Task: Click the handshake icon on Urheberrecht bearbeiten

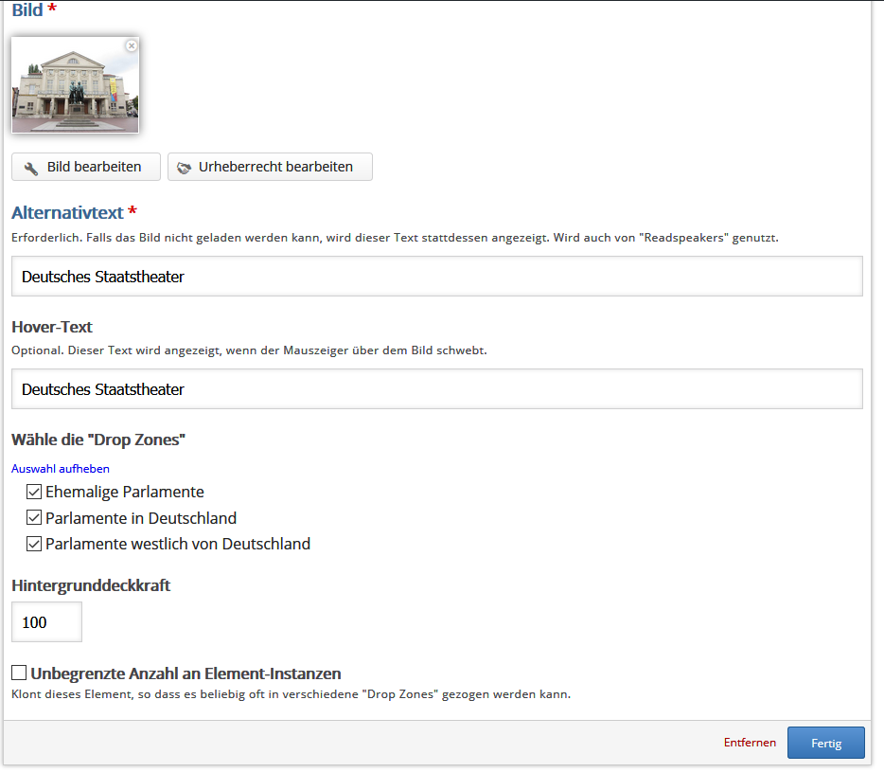Action: [185, 168]
